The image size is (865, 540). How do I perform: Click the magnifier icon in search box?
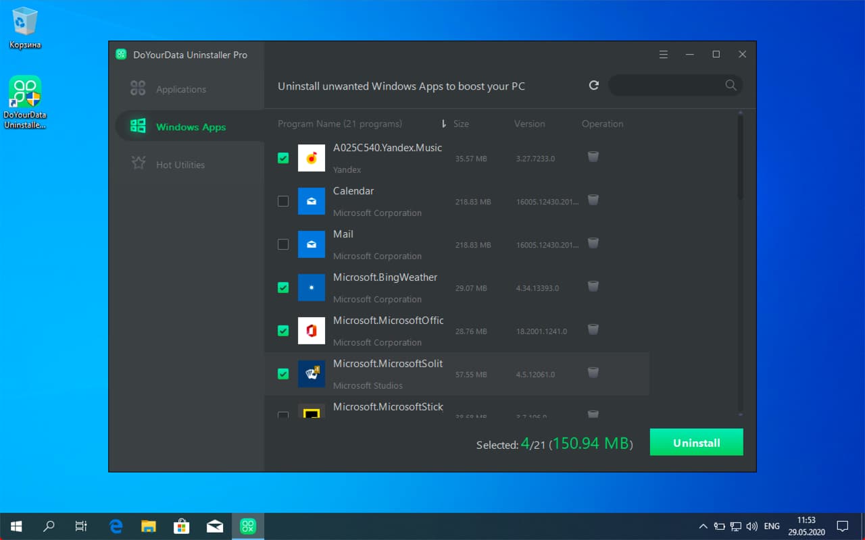[731, 85]
